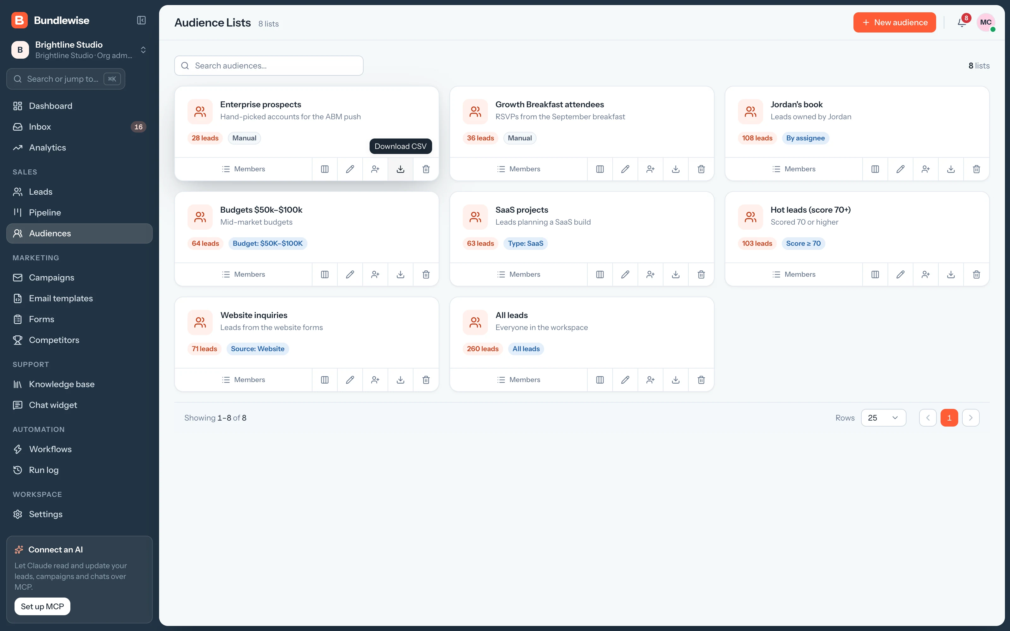This screenshot has height=631, width=1010.
Task: Create a New audience
Action: point(894,22)
